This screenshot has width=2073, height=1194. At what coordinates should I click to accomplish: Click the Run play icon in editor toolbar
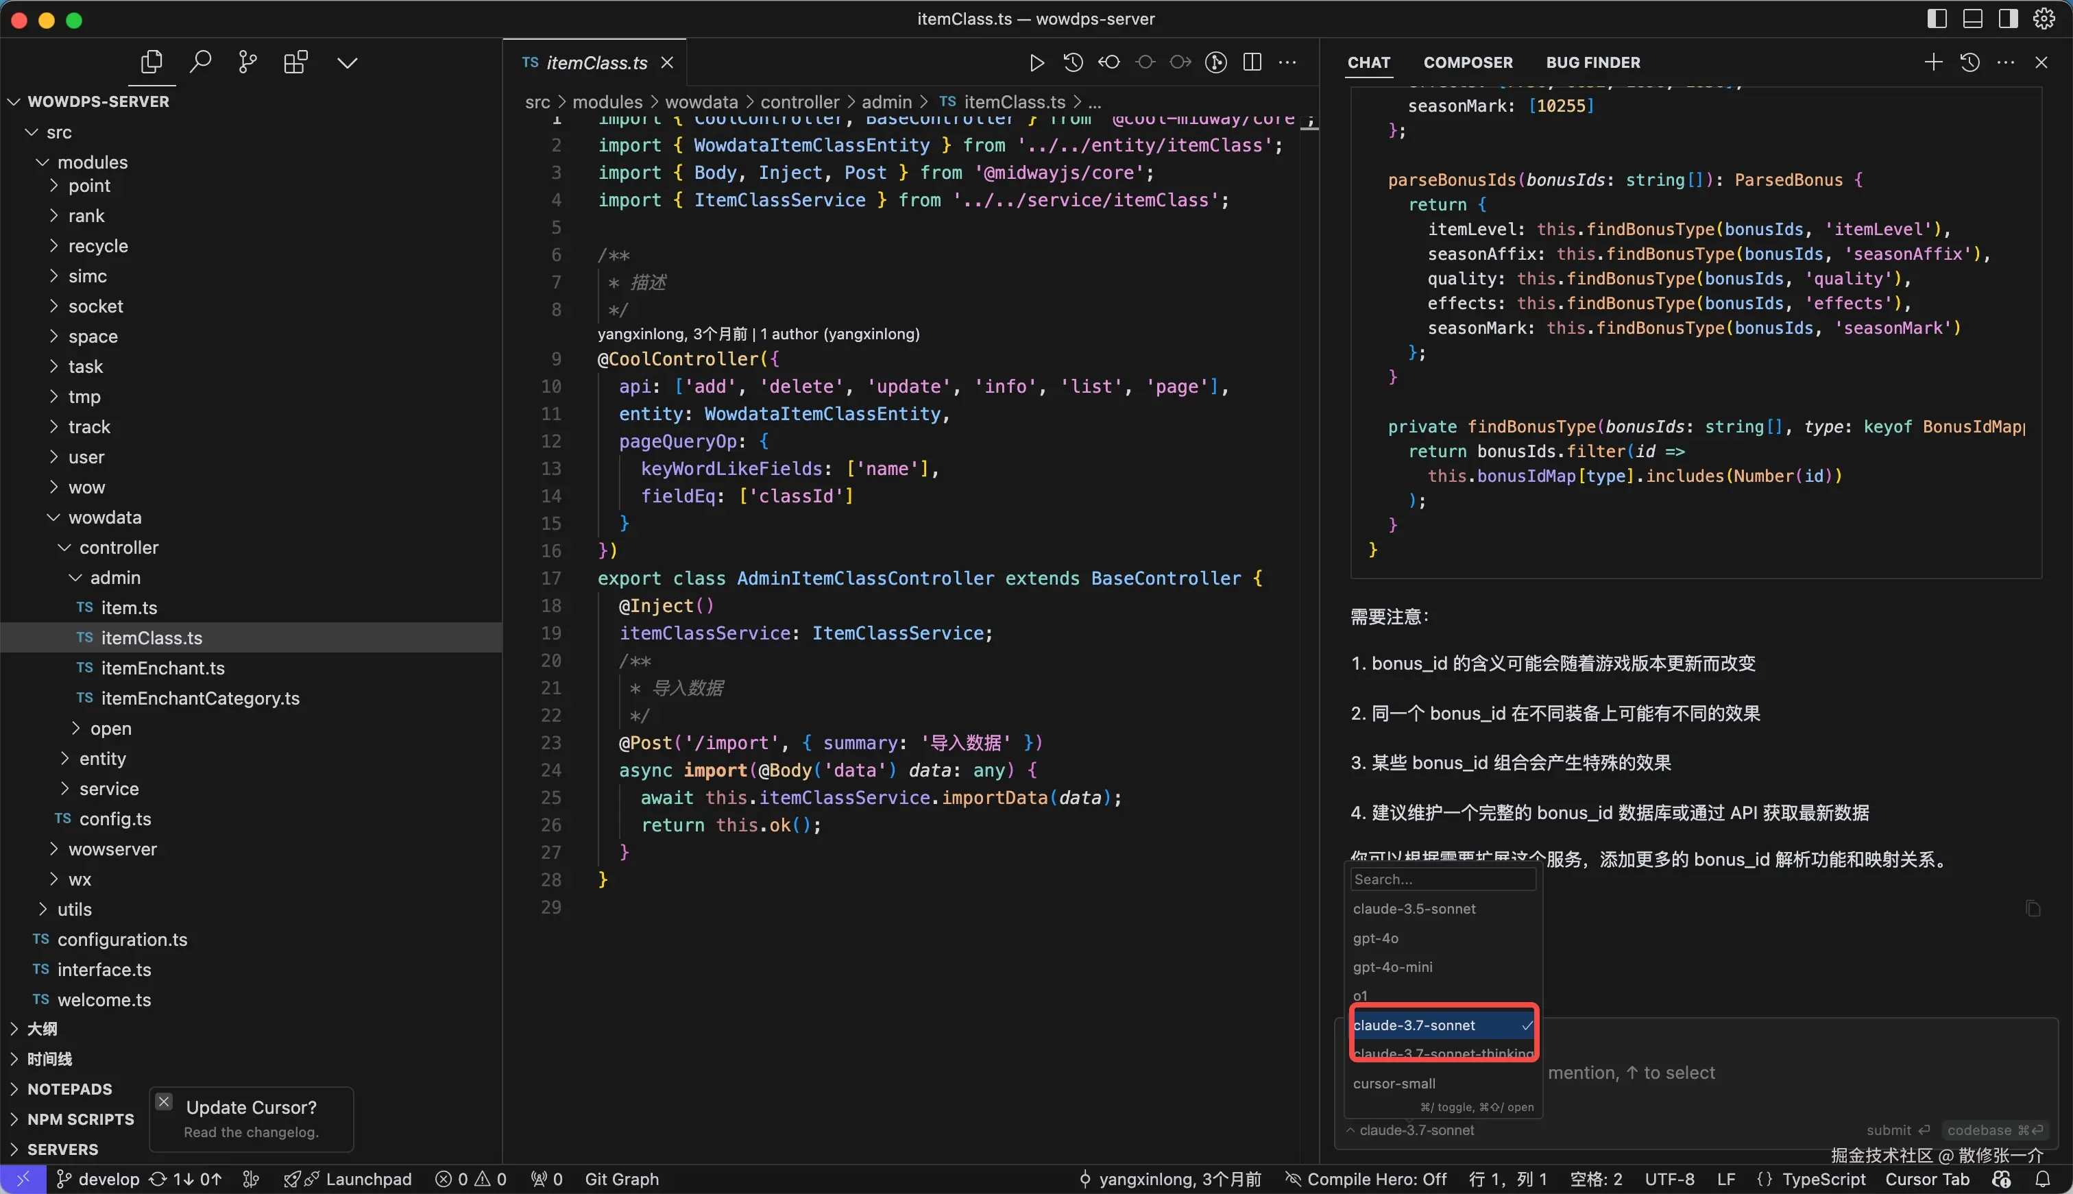point(1036,62)
